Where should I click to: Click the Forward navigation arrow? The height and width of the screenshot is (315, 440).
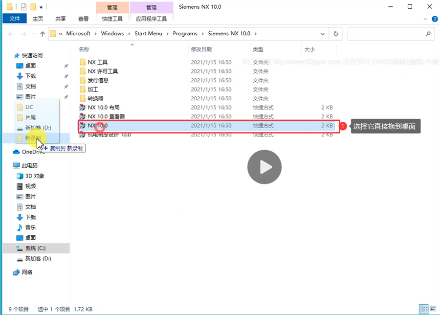[23, 34]
